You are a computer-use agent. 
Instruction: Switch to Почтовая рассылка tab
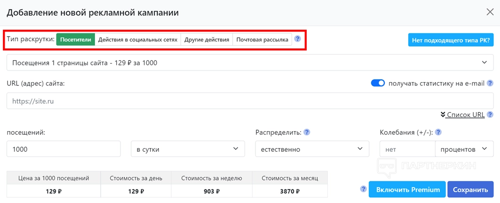262,39
